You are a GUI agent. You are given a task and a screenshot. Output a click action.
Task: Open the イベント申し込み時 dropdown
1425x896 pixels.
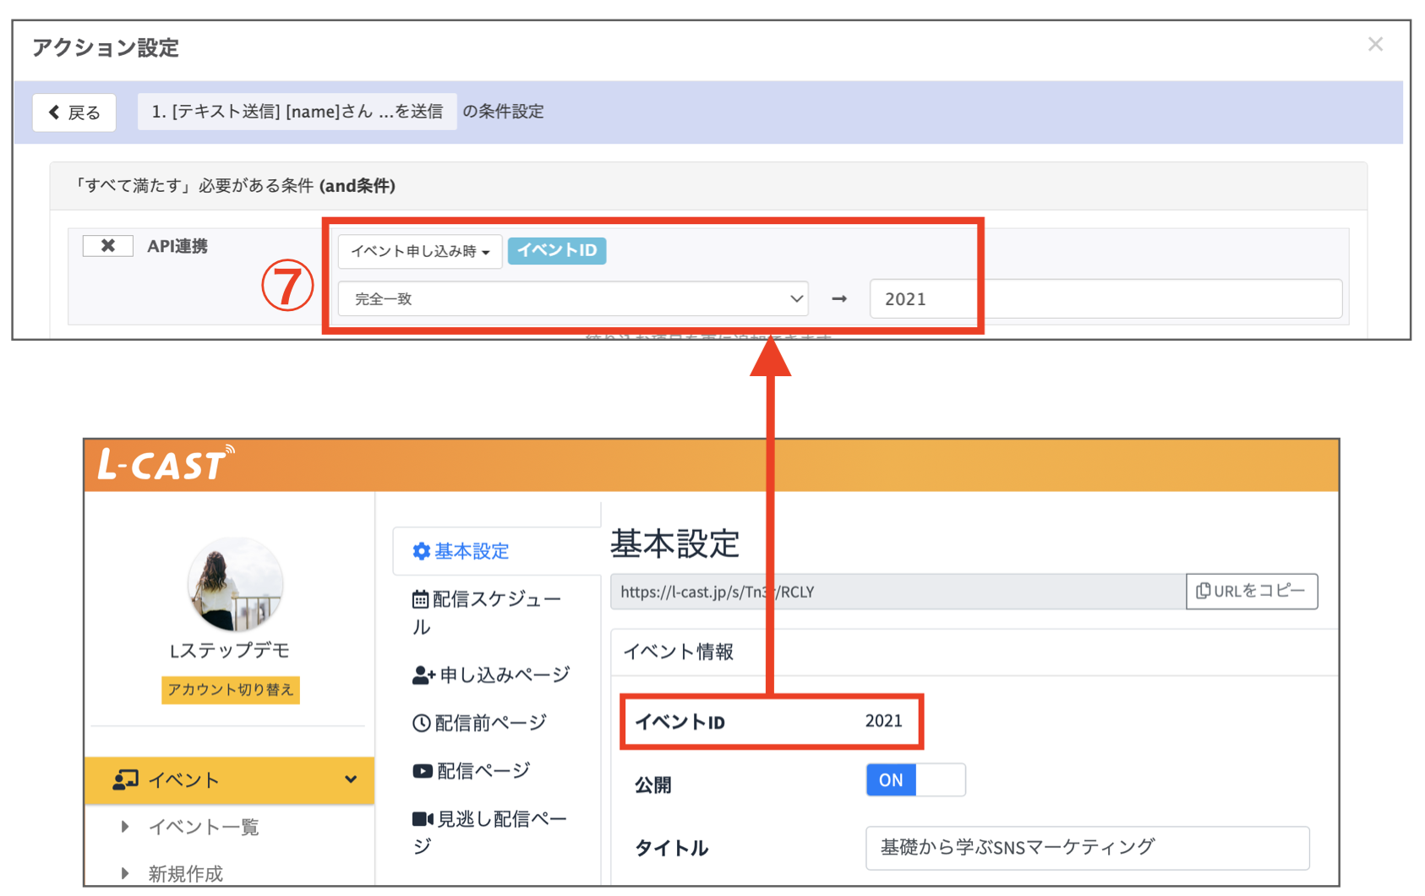tap(419, 251)
